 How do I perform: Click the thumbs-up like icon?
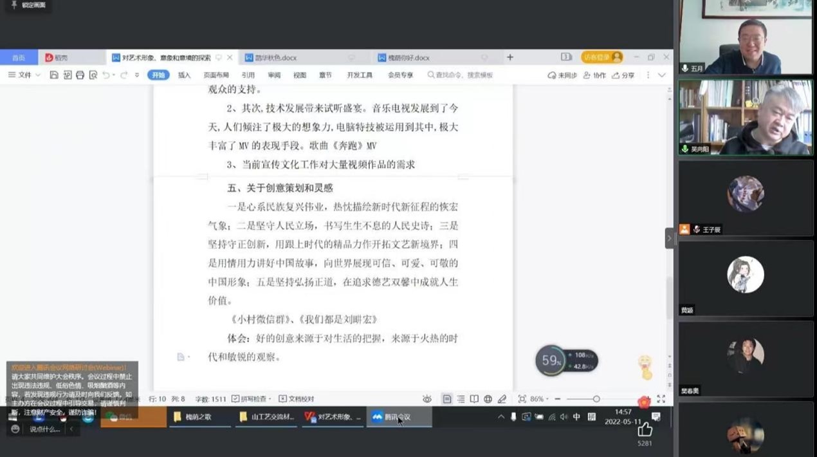pyautogui.click(x=645, y=429)
